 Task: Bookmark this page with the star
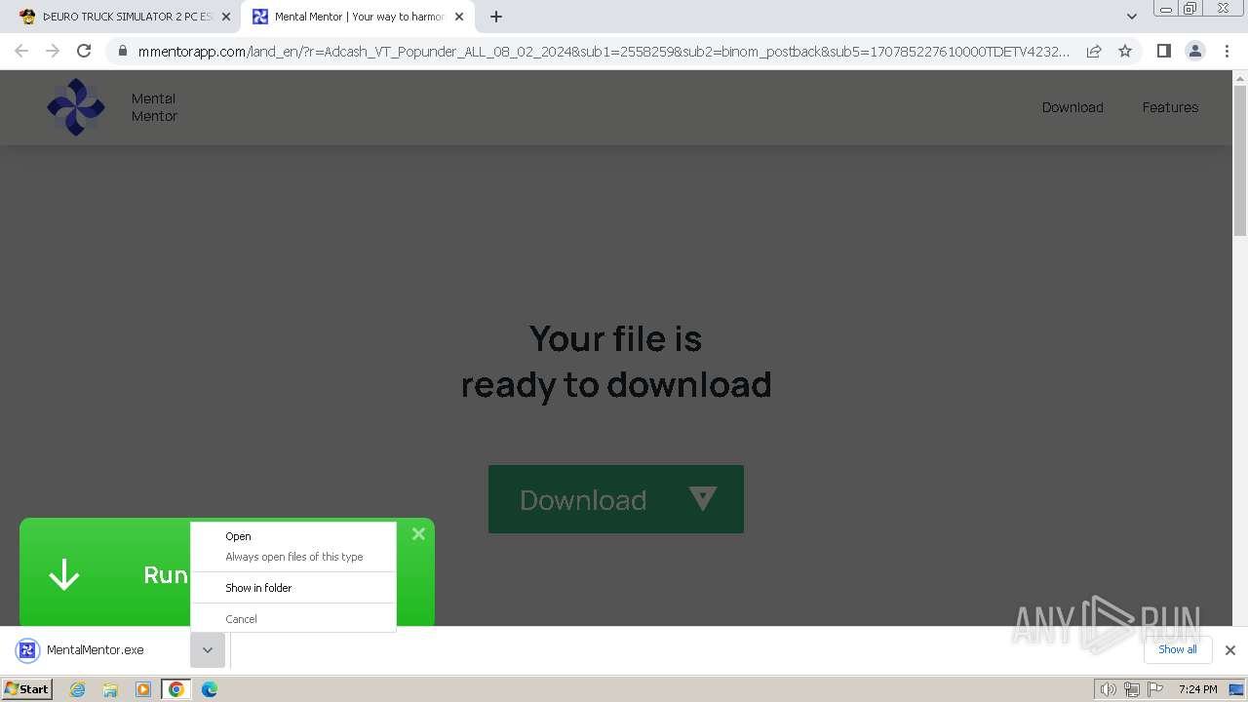pos(1125,51)
